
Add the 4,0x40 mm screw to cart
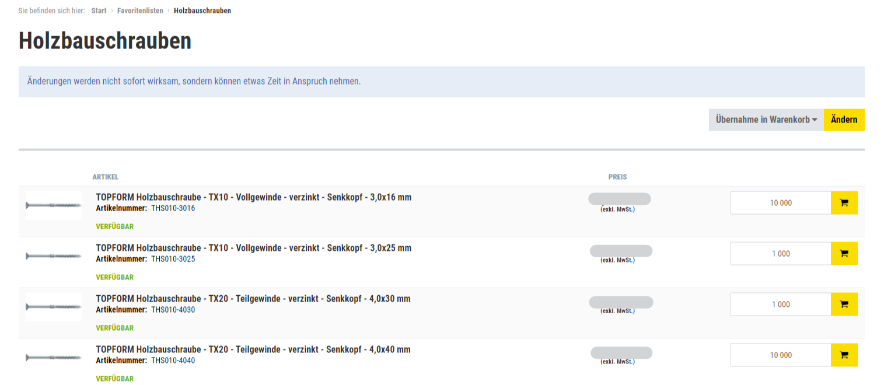pos(844,355)
